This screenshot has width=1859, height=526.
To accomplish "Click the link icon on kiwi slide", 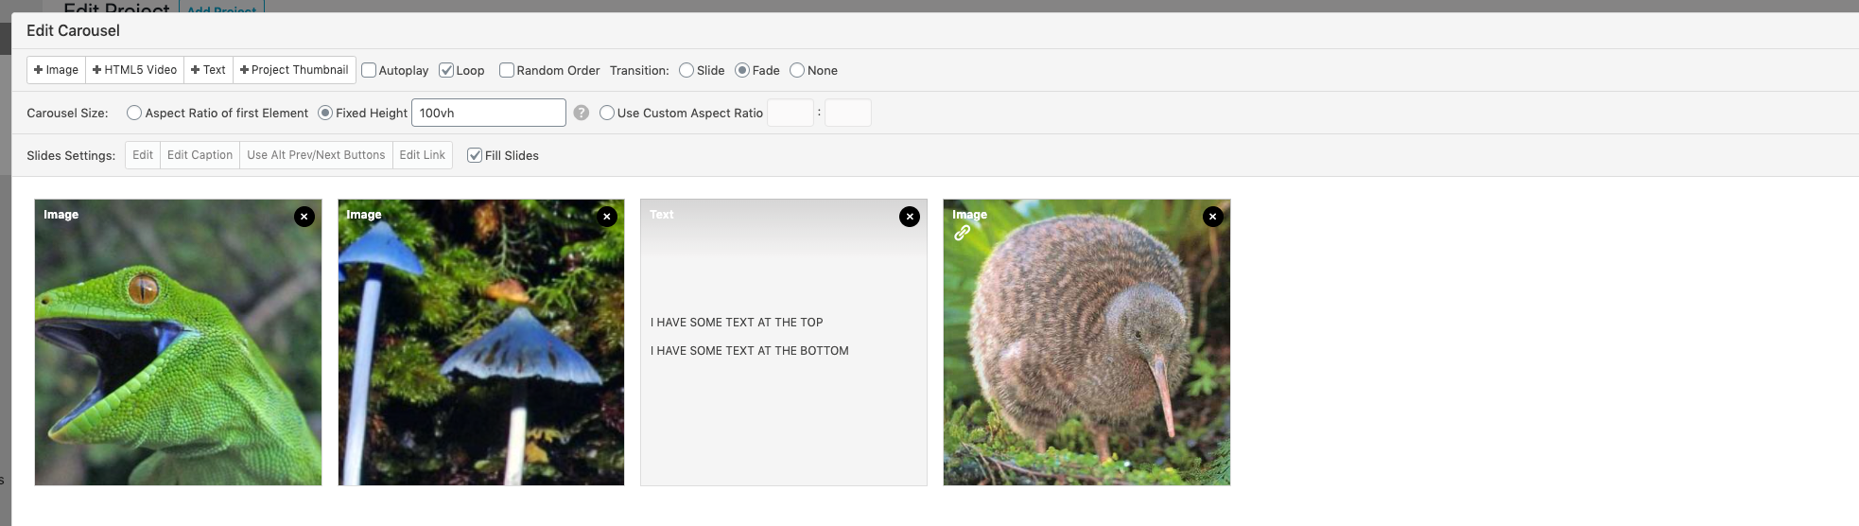I will click(962, 233).
